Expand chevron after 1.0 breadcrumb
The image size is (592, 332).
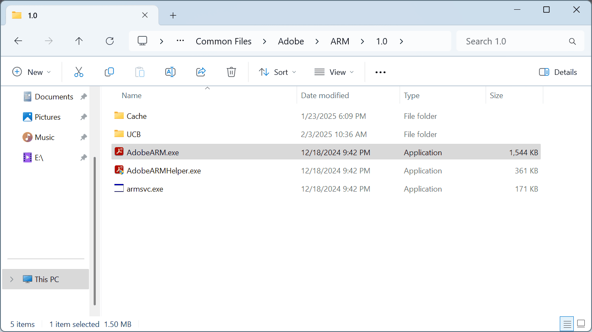pos(401,41)
